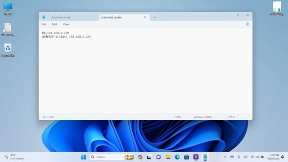The height and width of the screenshot is (162, 288).
Task: Open the Copilot icon on taskbar
Action: [x=140, y=157]
